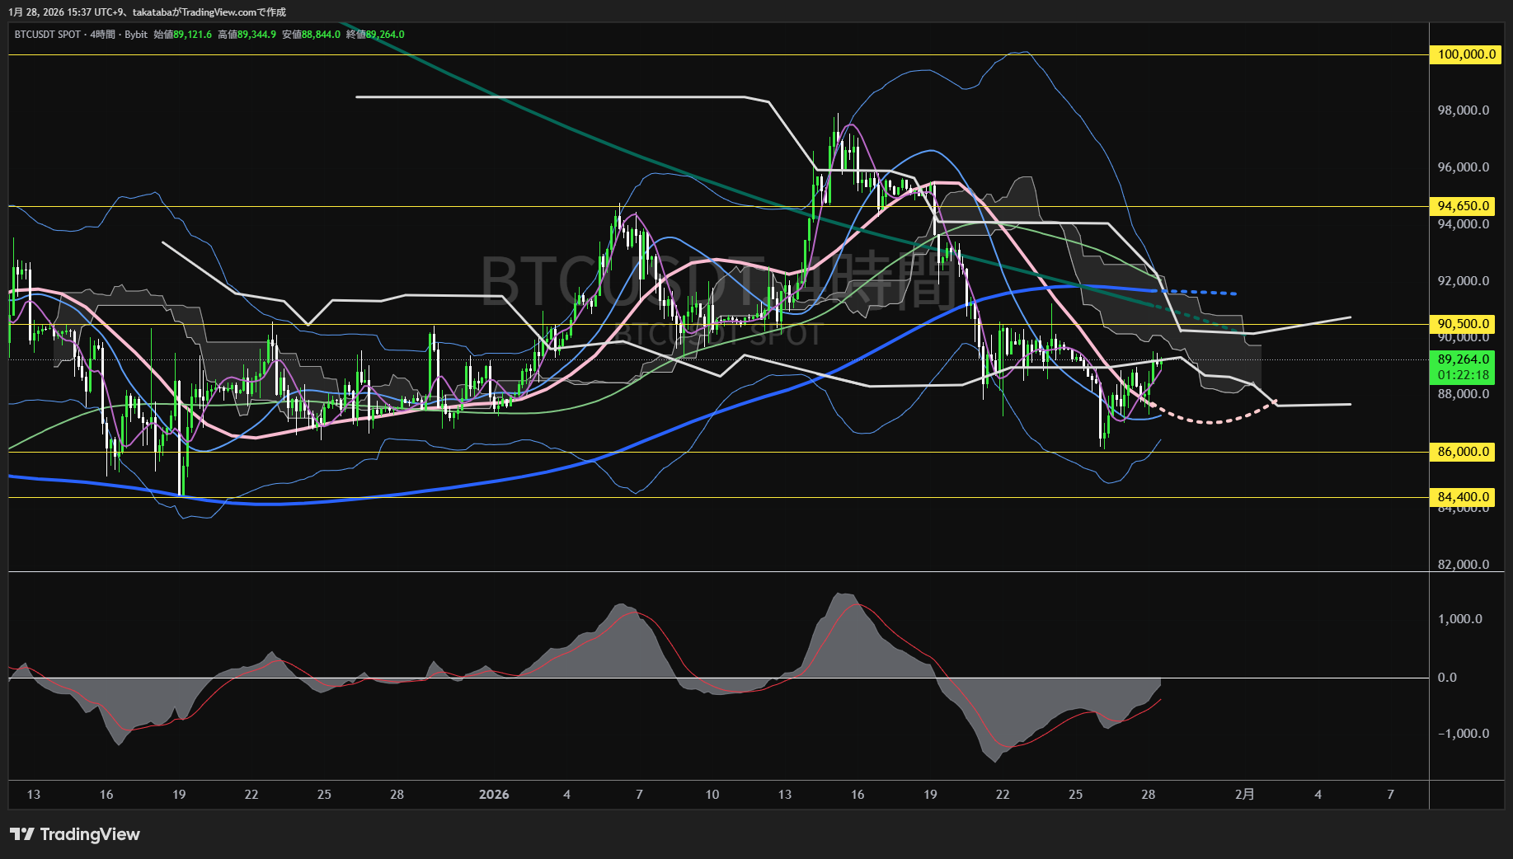
Task: Click the 高値 high value 89,344.9
Action: click(x=256, y=35)
